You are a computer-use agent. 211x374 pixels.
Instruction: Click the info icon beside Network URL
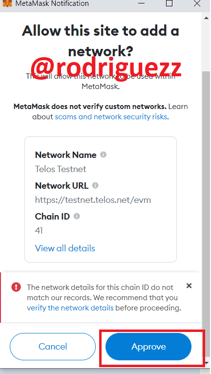pyautogui.click(x=95, y=185)
